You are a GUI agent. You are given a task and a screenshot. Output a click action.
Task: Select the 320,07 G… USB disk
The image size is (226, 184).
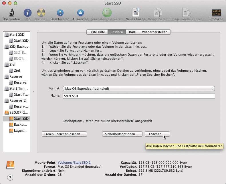tap(16, 113)
